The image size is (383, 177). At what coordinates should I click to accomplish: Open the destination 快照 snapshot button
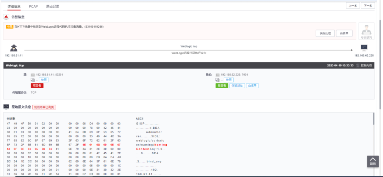coord(229,80)
